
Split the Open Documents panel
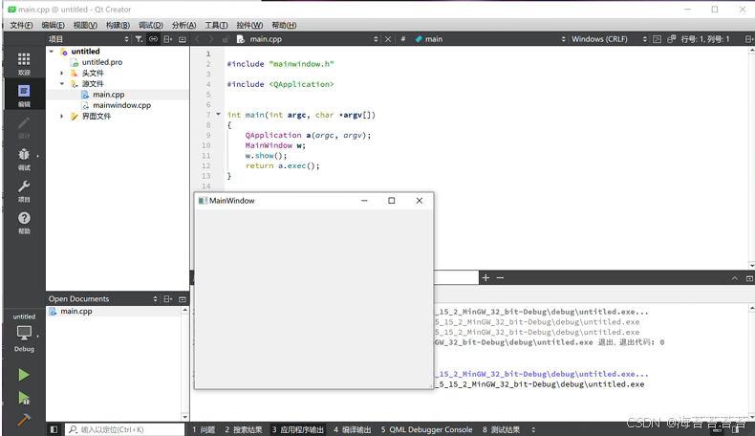(167, 298)
